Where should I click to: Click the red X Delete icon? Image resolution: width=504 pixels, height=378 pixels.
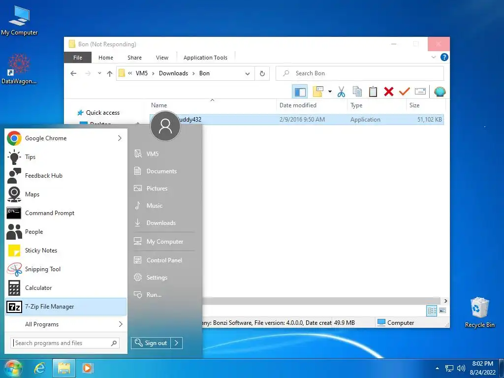389,92
